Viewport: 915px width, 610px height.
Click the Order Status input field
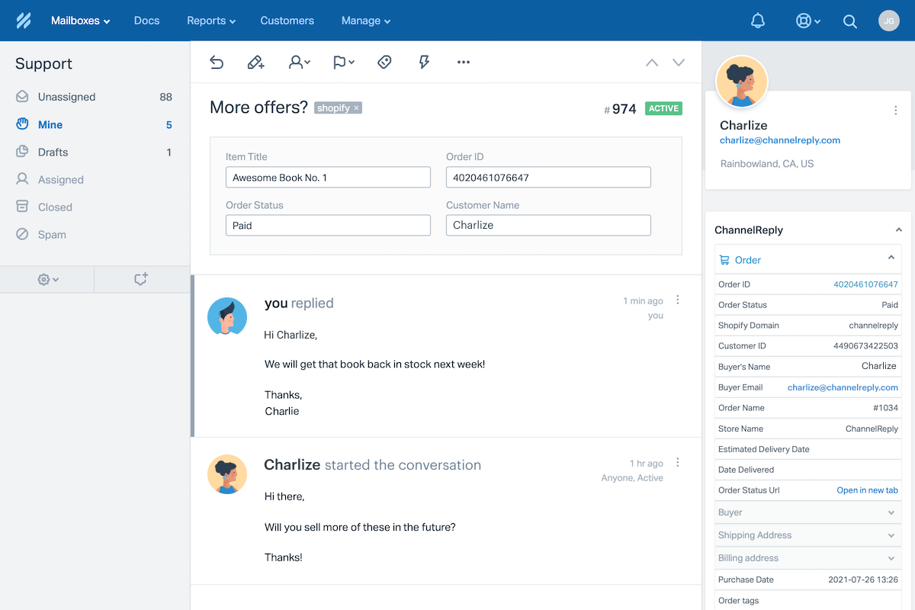[328, 226]
